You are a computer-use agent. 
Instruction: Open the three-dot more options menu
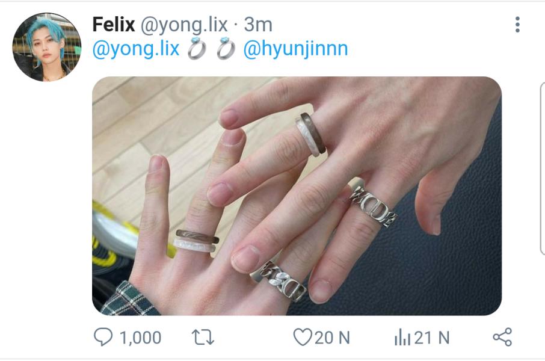click(517, 24)
